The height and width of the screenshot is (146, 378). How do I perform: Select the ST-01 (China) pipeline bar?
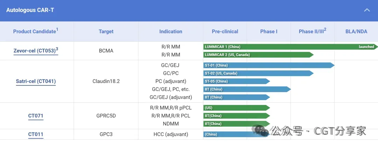(269, 65)
